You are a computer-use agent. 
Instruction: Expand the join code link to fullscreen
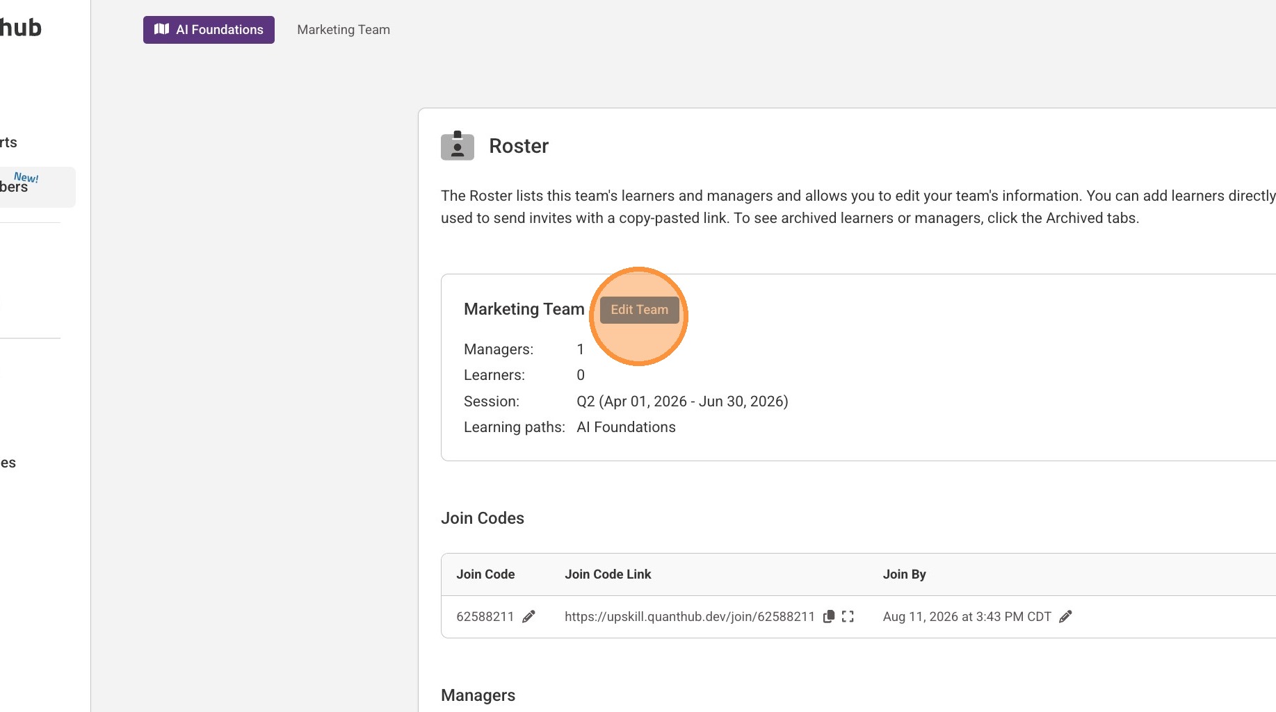pos(848,617)
